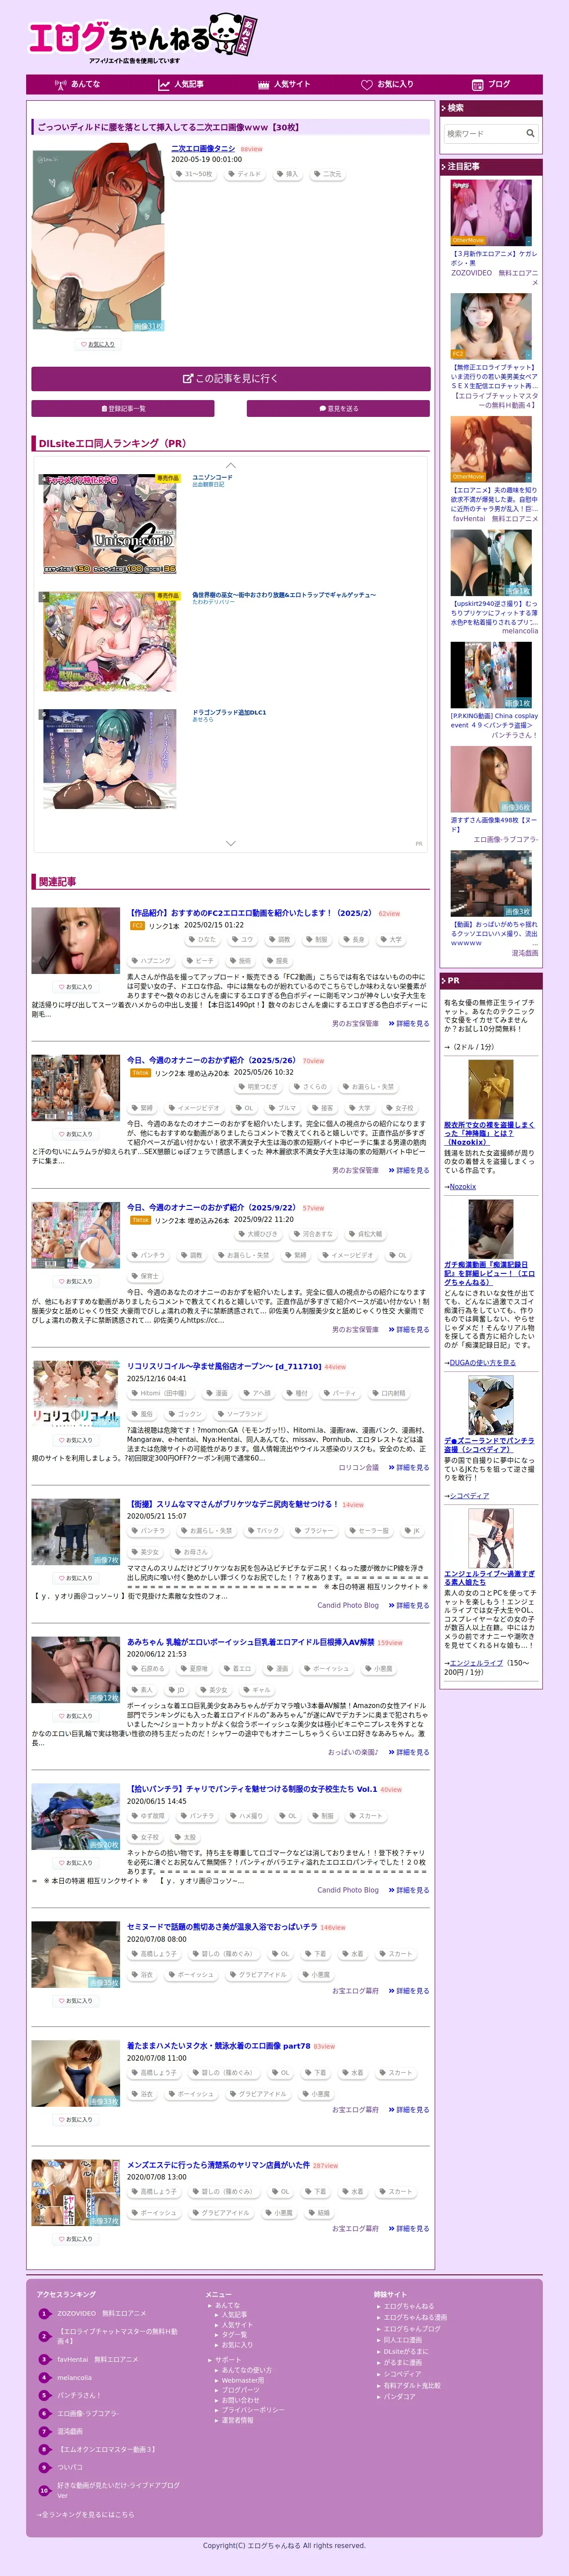The width and height of the screenshot is (569, 2576).
Task: Click the magnifier search icon
Action: point(530,133)
